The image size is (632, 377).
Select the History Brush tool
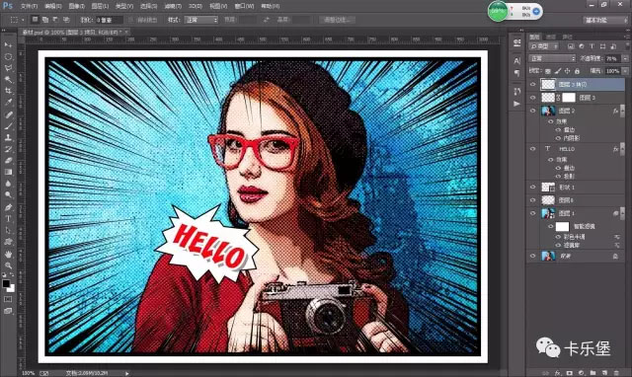[x=8, y=149]
